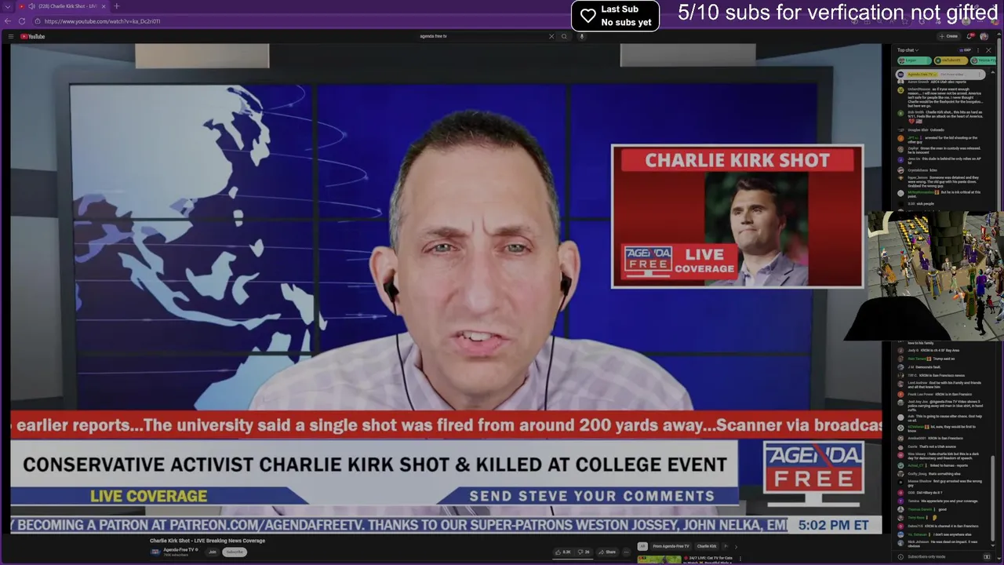Reload the page with refresh icon
The height and width of the screenshot is (565, 1004).
click(20, 21)
